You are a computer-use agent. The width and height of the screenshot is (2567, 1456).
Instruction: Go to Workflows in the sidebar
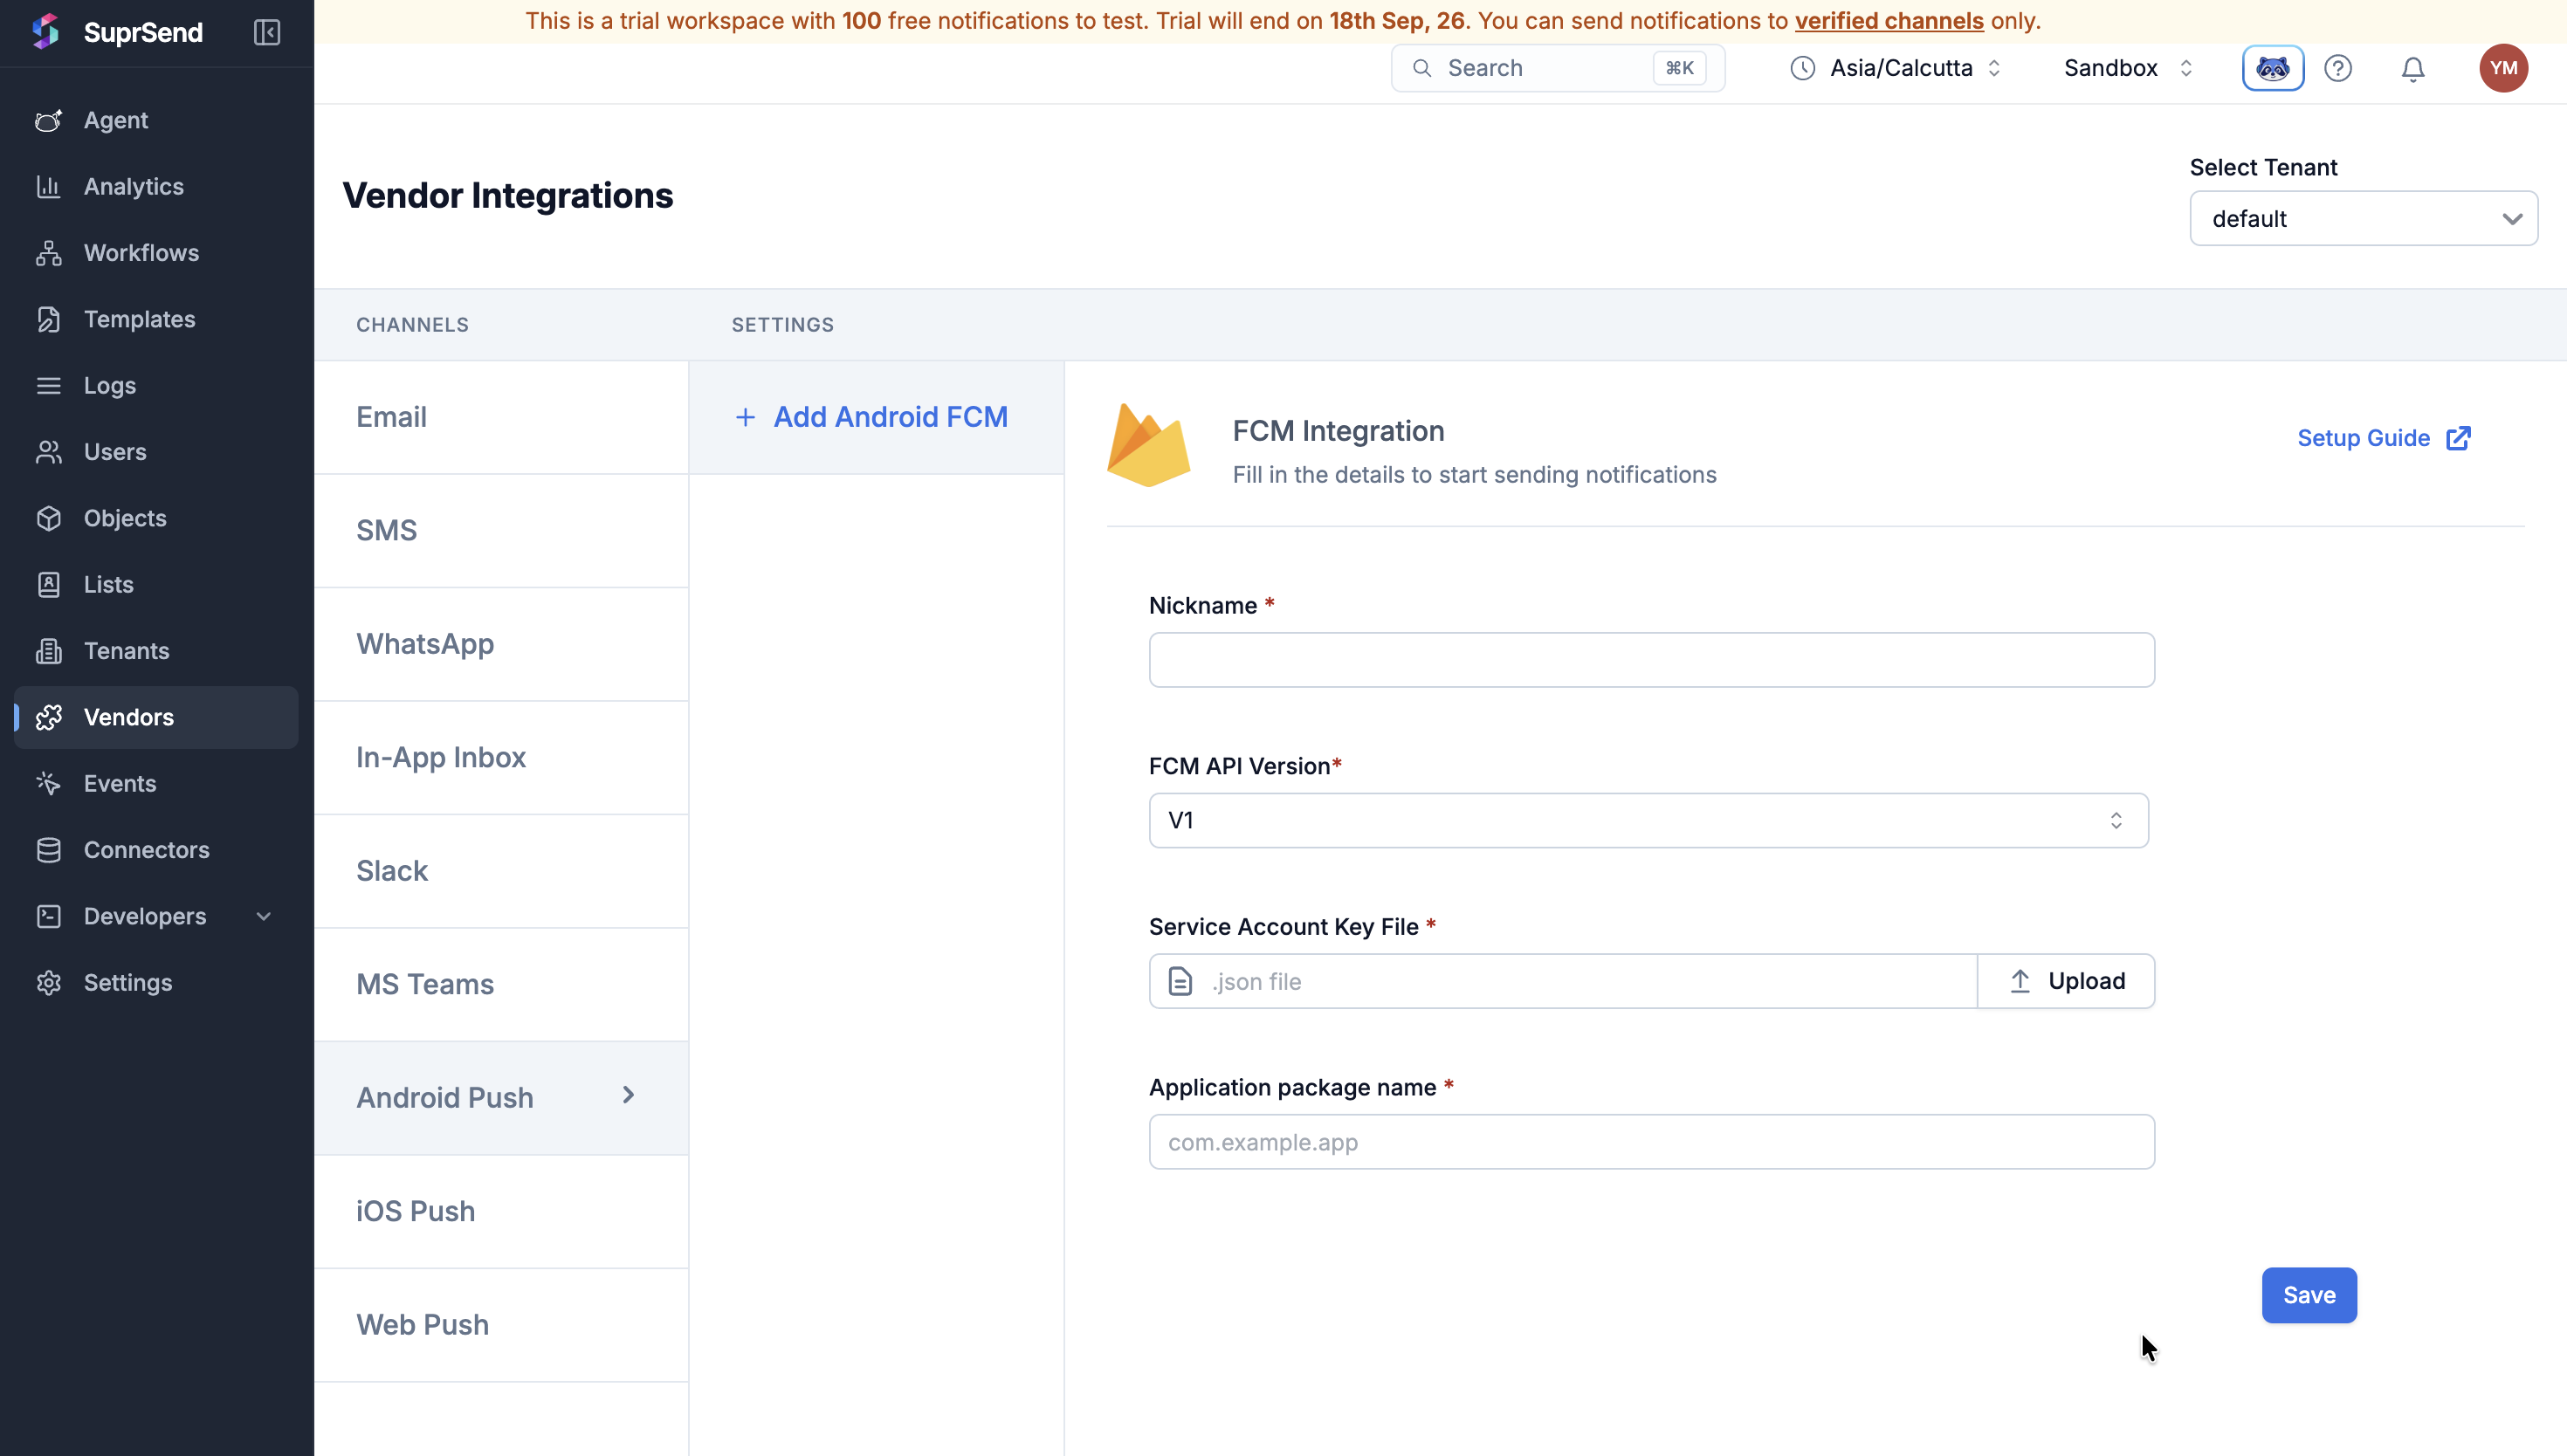tap(156, 253)
